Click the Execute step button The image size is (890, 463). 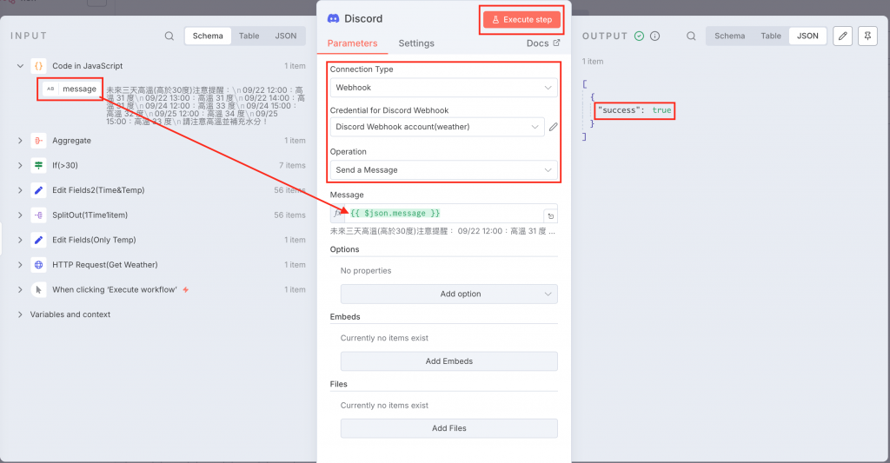pos(521,19)
